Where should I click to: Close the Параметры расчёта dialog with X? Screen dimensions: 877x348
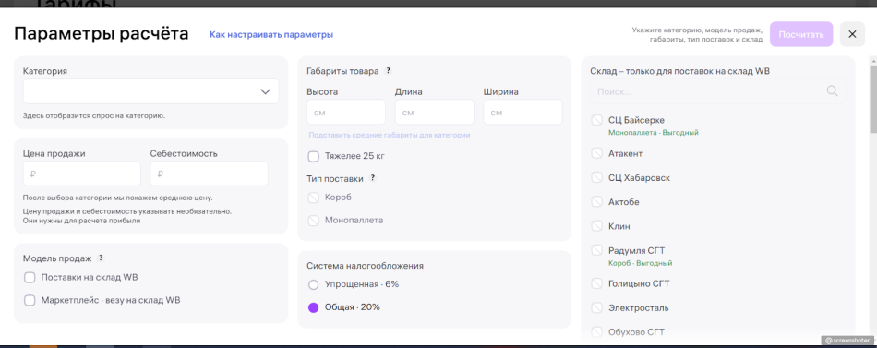pos(852,34)
